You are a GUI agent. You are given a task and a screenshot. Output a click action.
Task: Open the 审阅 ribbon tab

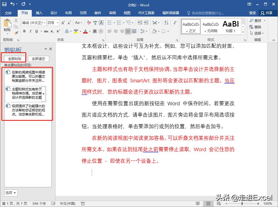112,13
